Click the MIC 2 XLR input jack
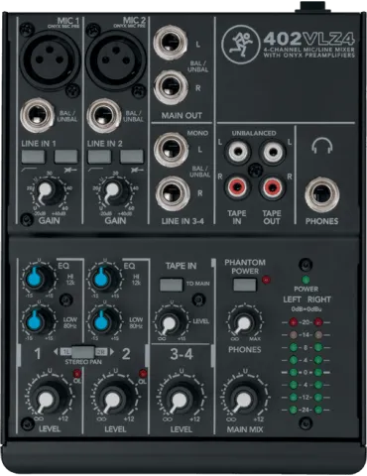This screenshot has height=476, width=367. 116,60
